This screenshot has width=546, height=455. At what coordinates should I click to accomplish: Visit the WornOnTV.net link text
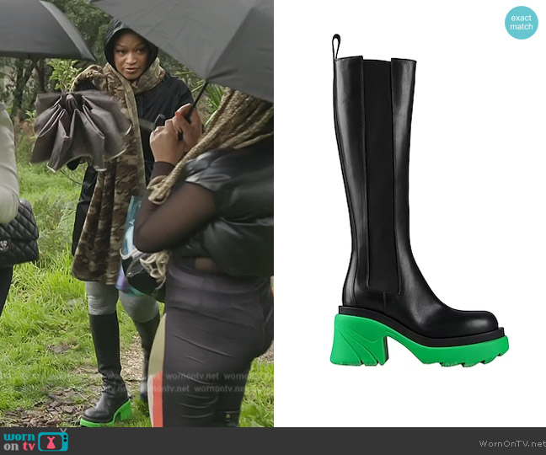512,443
